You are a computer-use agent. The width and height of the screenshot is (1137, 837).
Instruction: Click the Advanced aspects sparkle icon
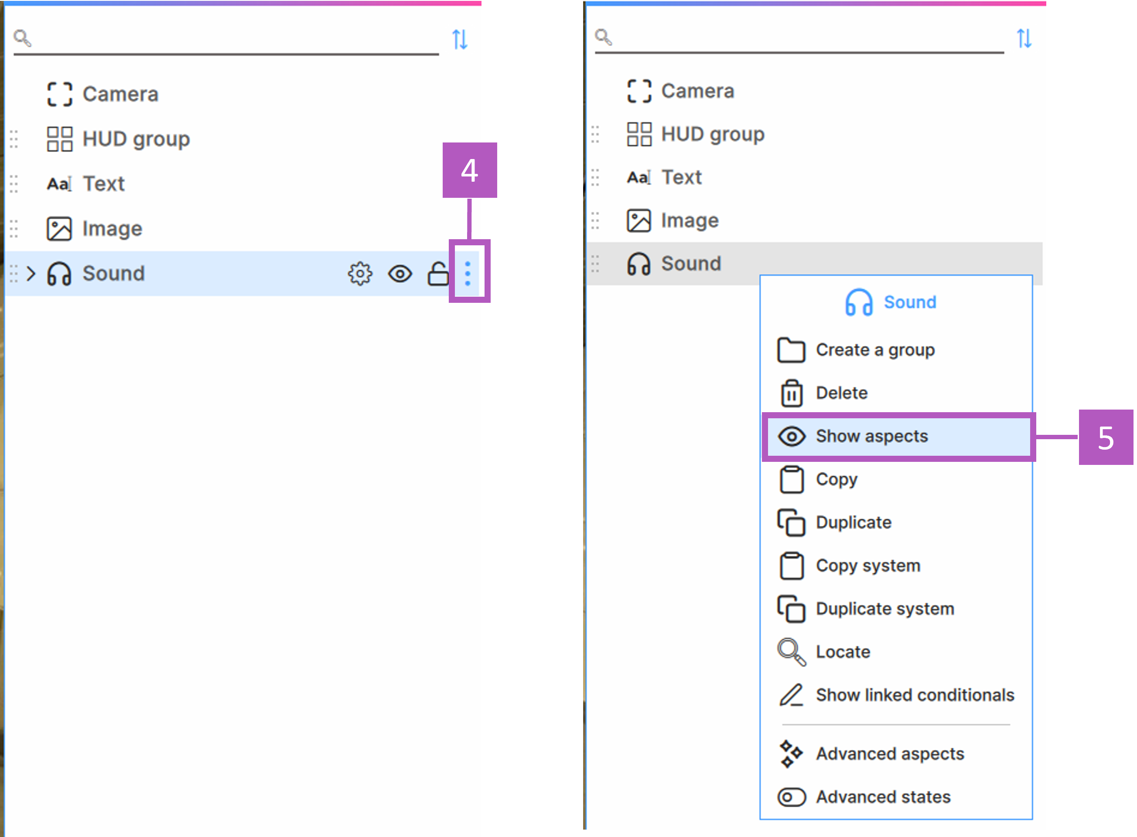click(x=791, y=754)
